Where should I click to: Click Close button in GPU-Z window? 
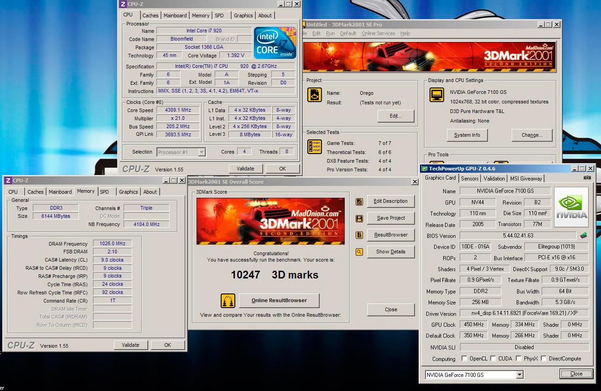point(576,374)
